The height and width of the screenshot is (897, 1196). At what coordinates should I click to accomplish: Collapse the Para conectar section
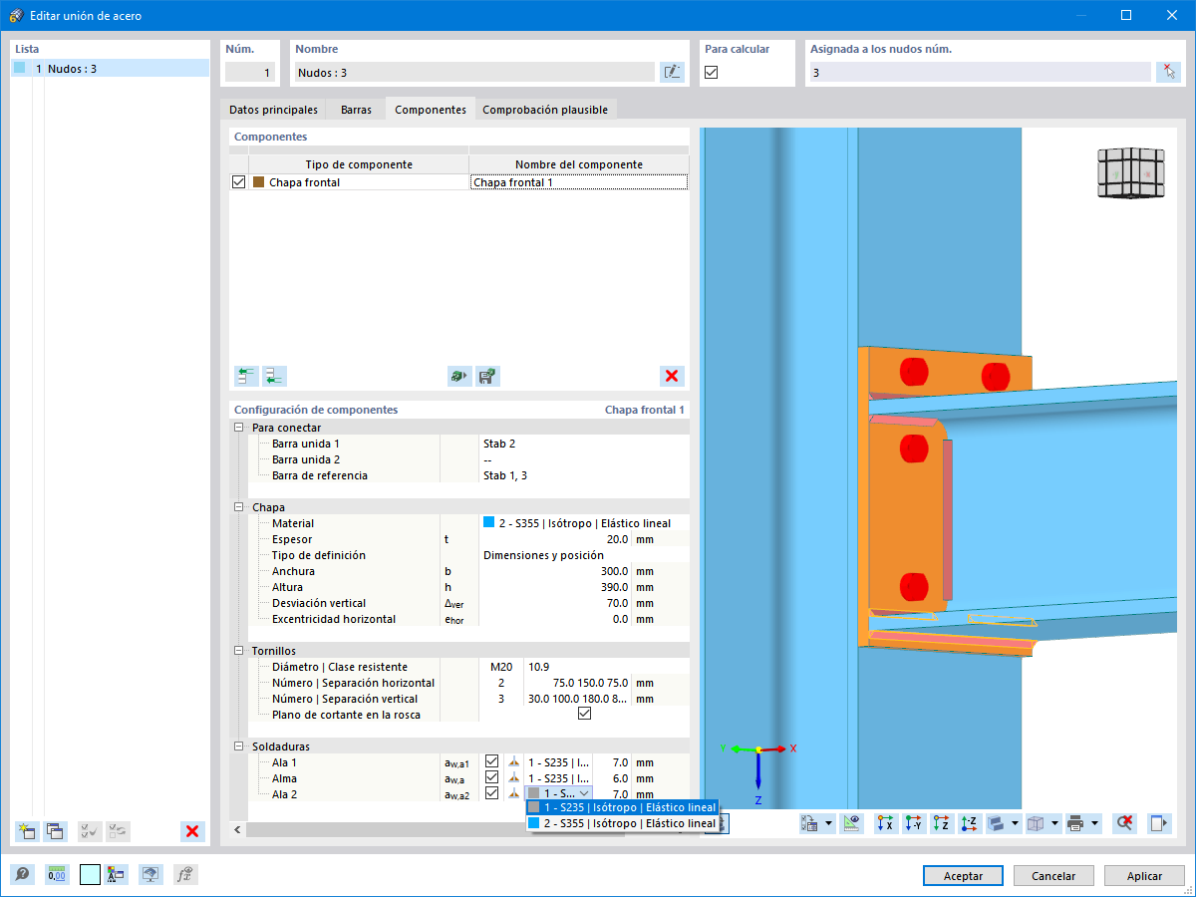pos(238,428)
